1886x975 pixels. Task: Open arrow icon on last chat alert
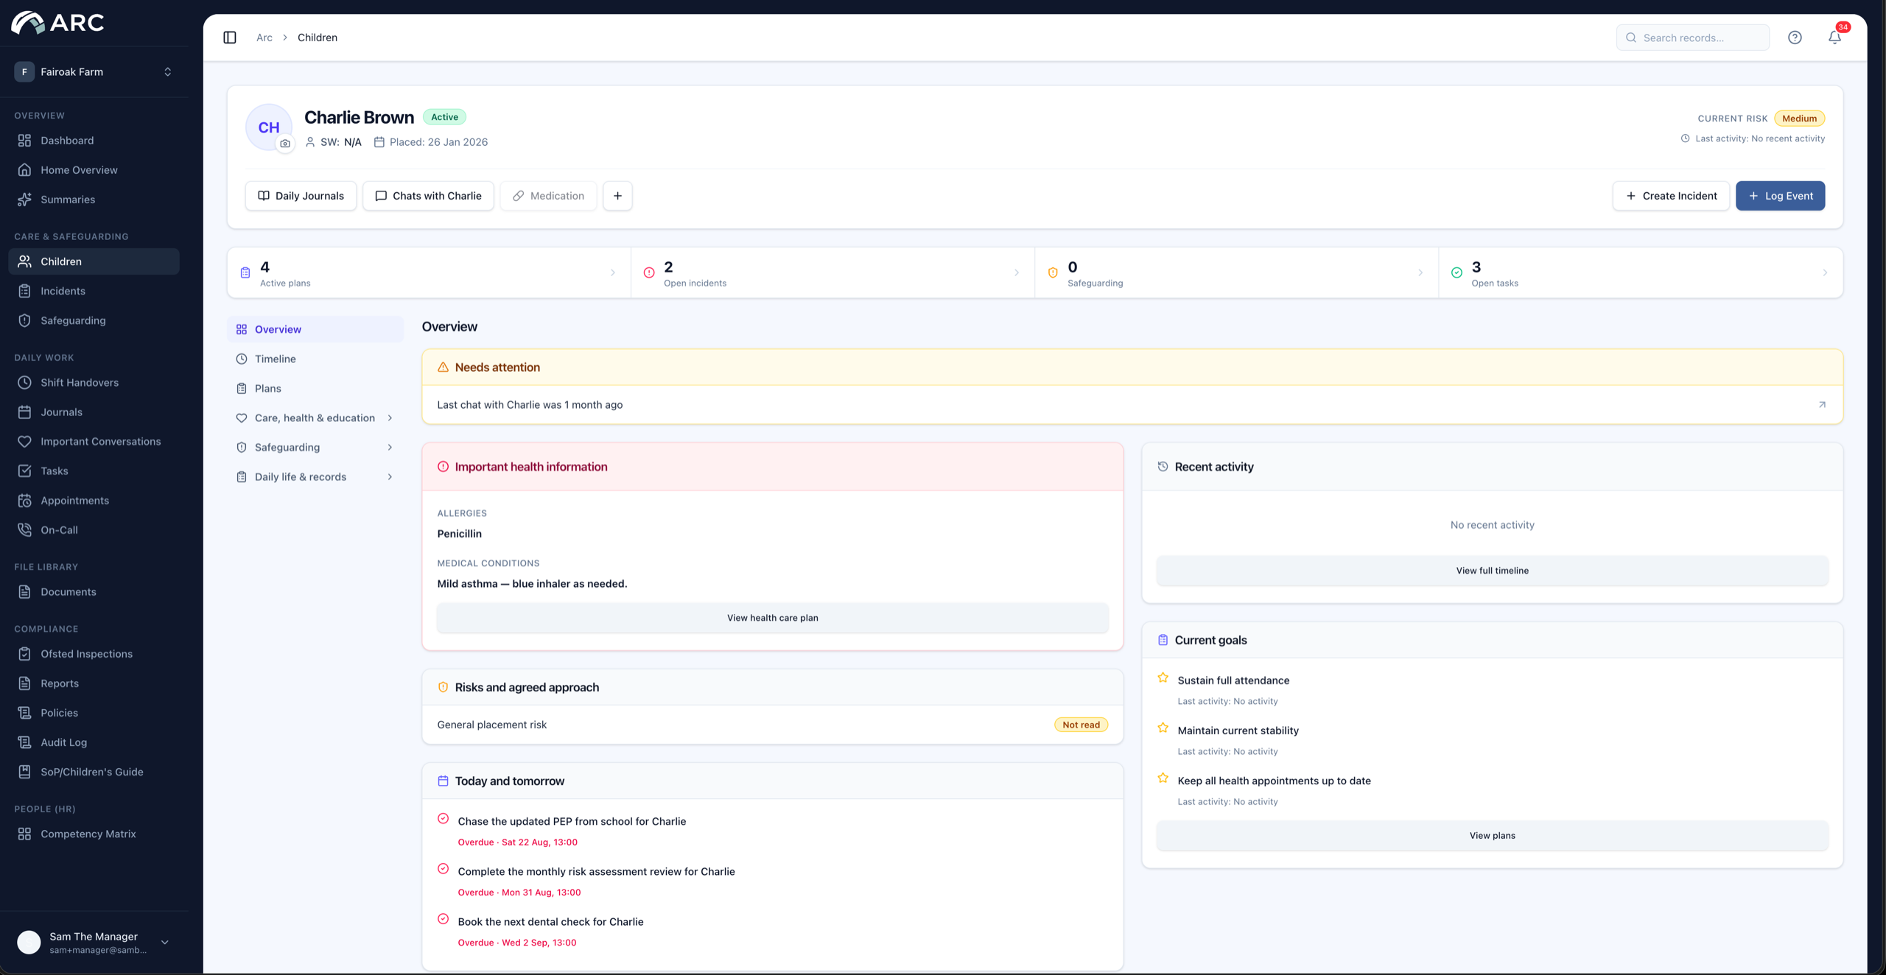[1822, 405]
